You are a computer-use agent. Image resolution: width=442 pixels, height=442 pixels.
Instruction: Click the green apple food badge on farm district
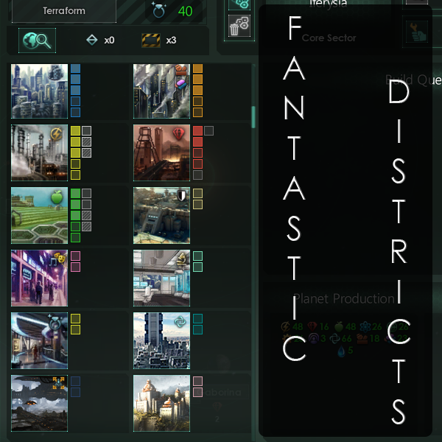[x=57, y=197]
